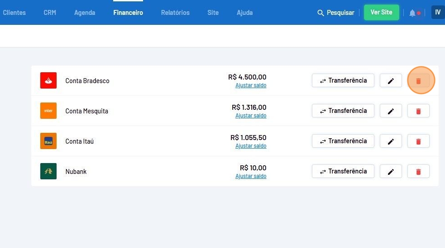This screenshot has width=445, height=248.
Task: Edit Conta Mesquita with pencil icon
Action: coord(391,111)
